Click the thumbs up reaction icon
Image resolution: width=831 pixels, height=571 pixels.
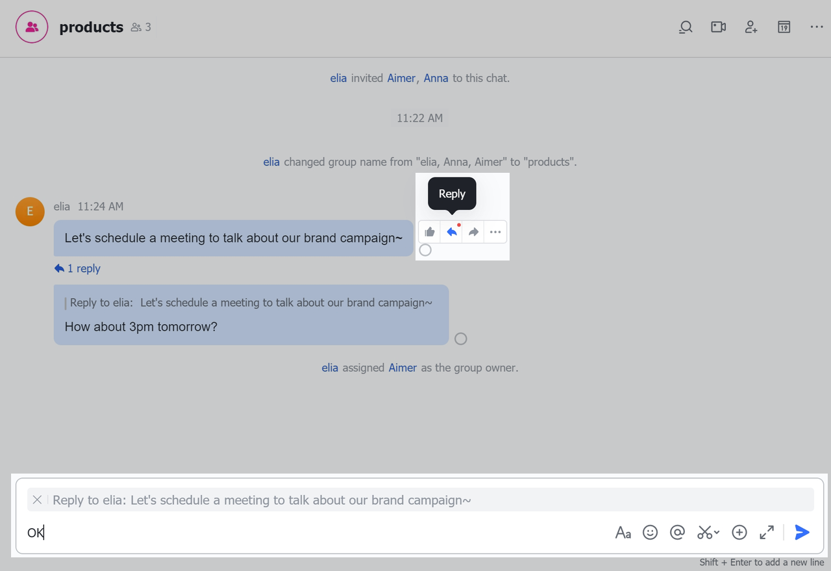click(430, 232)
